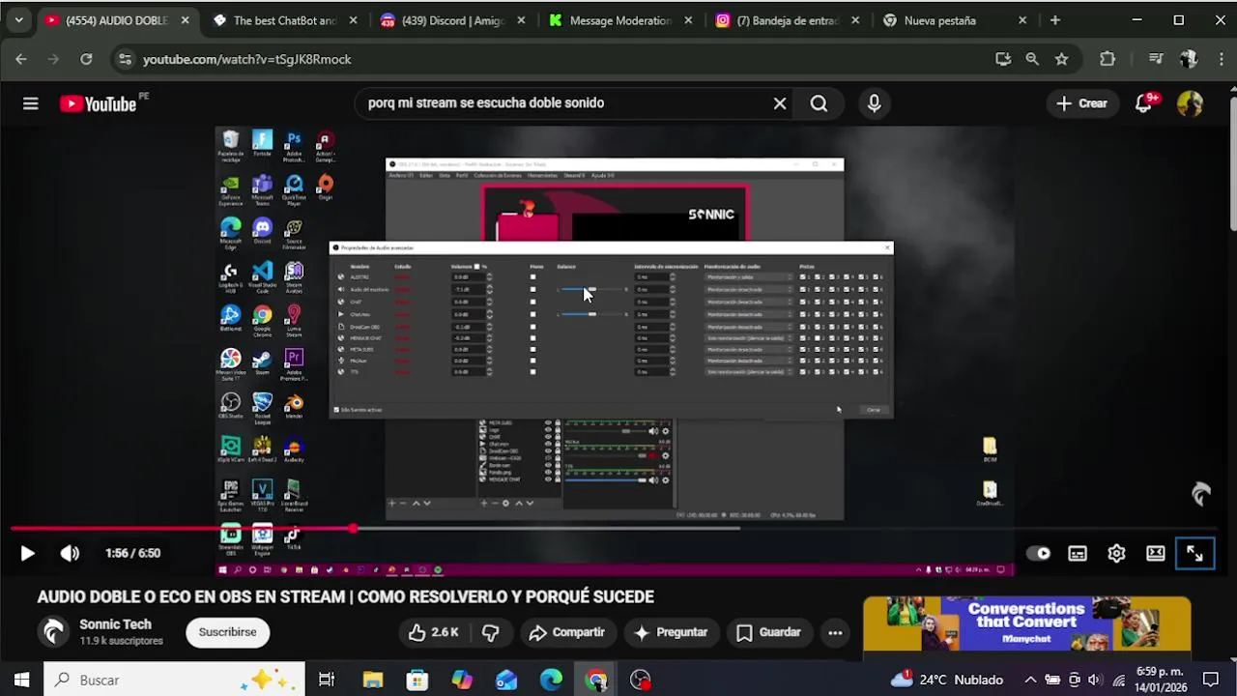The image size is (1237, 696).
Task: Go forward with the browser forward arrow
Action: pyautogui.click(x=54, y=59)
